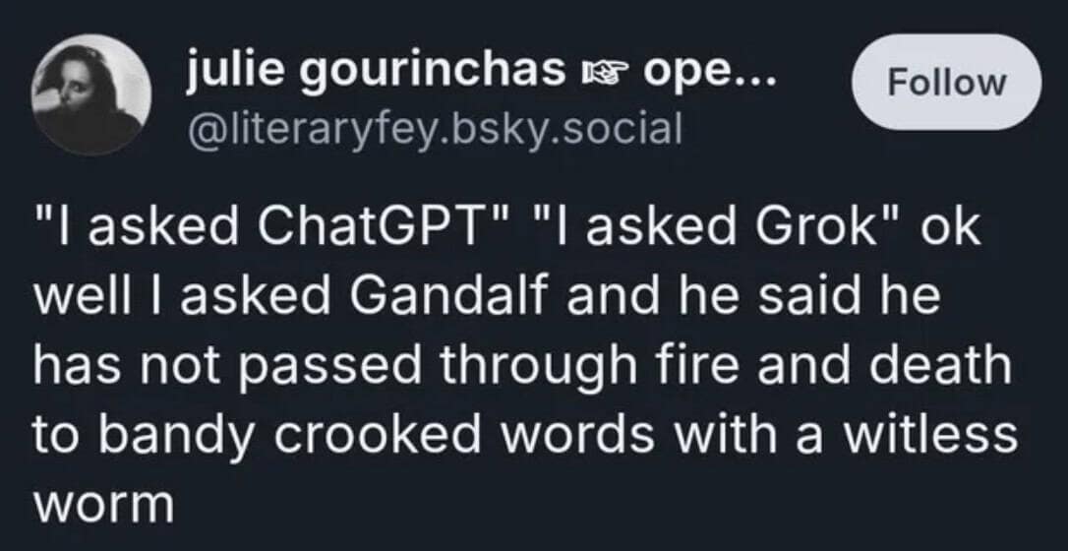Click the truncated "ope..." name text
Viewport: 1068px width, 551px height.
point(708,71)
